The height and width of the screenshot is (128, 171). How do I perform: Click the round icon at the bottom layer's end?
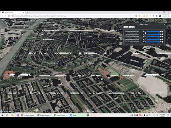[161, 42]
